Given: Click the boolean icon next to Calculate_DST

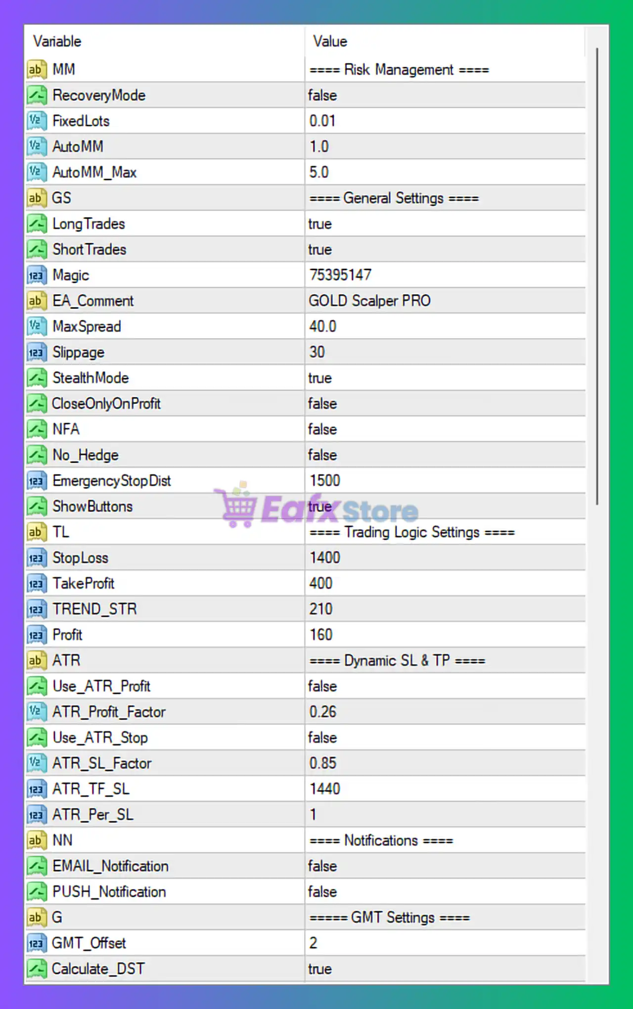Looking at the screenshot, I should pyautogui.click(x=37, y=969).
